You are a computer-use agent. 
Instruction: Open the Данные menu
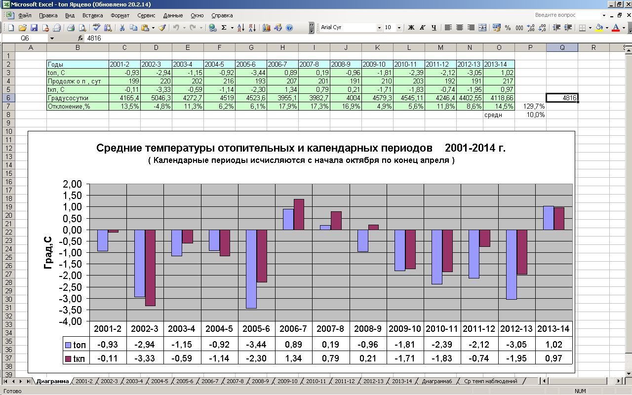[x=173, y=15]
